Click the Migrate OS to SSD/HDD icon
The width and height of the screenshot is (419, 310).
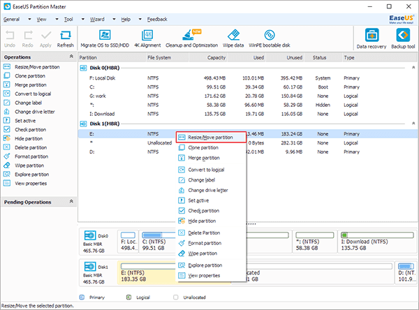[x=105, y=35]
